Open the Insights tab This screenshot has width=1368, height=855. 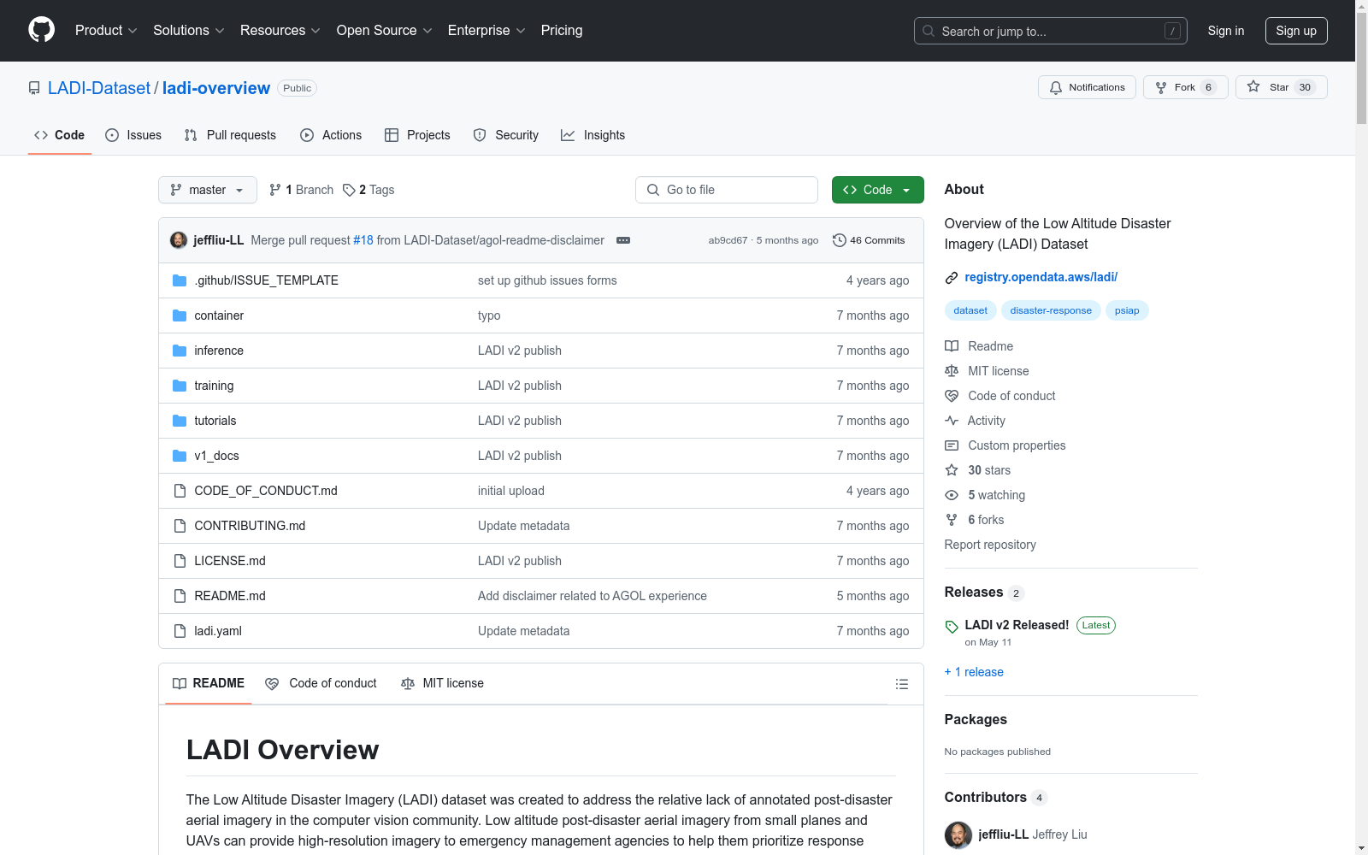tap(593, 135)
